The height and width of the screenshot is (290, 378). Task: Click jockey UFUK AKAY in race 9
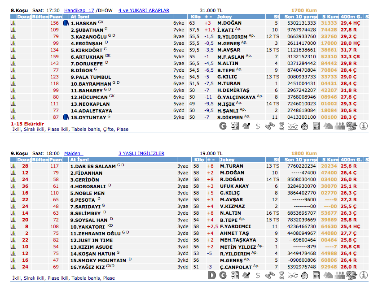pyautogui.click(x=234, y=186)
